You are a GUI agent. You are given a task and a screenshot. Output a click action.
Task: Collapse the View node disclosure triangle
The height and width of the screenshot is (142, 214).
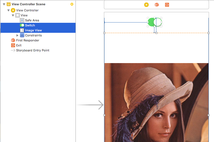(x=13, y=15)
